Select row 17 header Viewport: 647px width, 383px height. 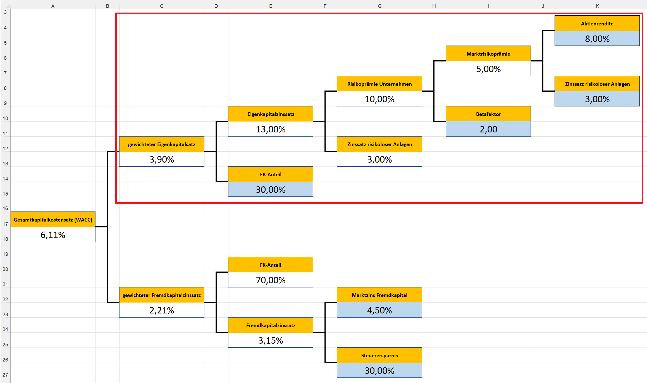[x=5, y=224]
